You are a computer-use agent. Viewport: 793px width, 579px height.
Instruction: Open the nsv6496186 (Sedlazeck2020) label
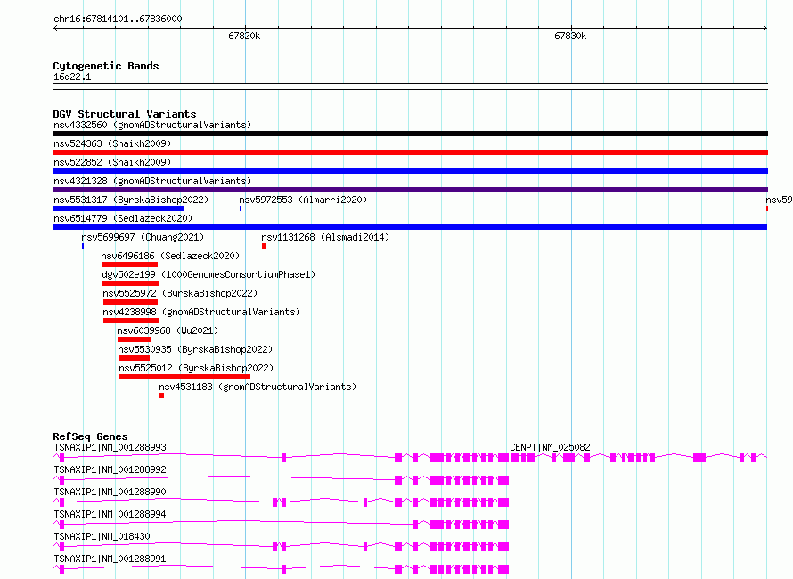pos(170,256)
